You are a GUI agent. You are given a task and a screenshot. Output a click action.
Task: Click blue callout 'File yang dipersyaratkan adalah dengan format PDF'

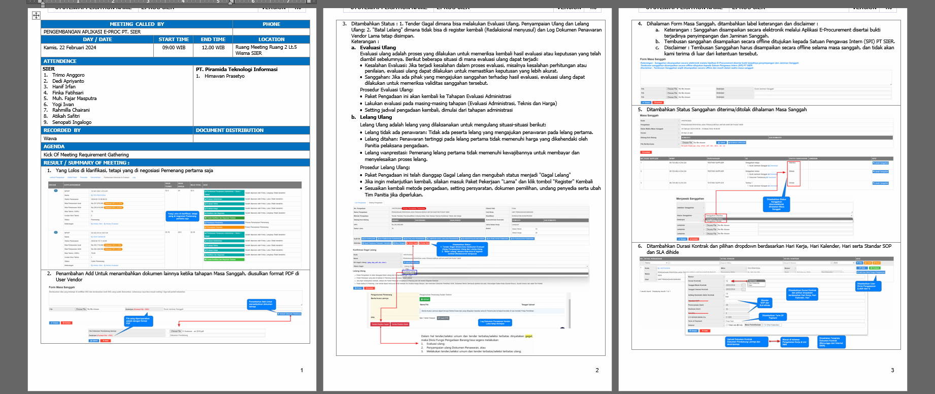click(139, 321)
